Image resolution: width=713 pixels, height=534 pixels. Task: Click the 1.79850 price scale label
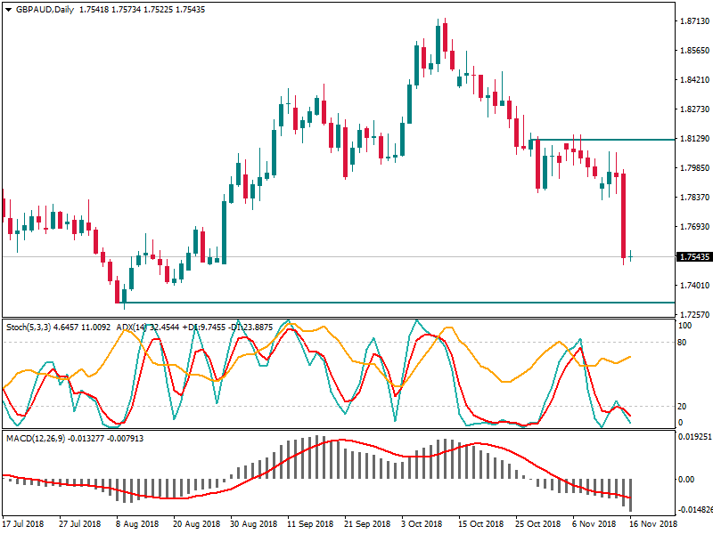pos(694,168)
